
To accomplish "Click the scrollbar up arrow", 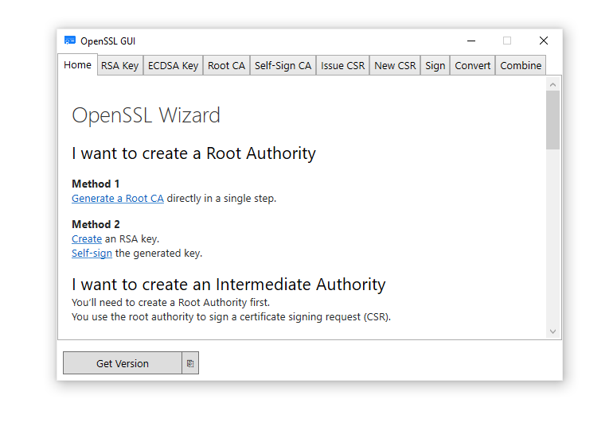I will (x=552, y=85).
